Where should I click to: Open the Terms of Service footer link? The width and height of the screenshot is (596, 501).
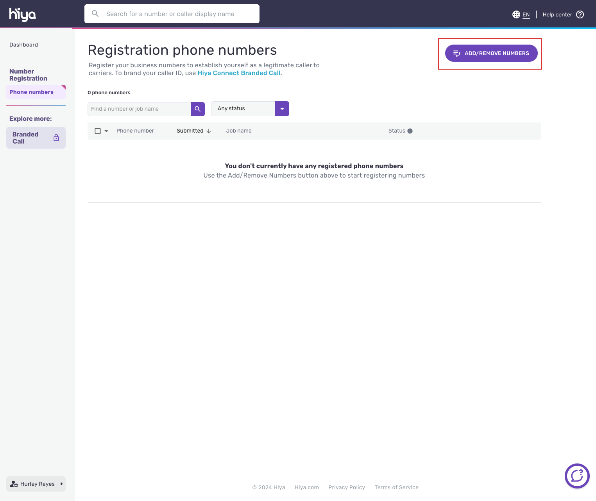point(396,487)
